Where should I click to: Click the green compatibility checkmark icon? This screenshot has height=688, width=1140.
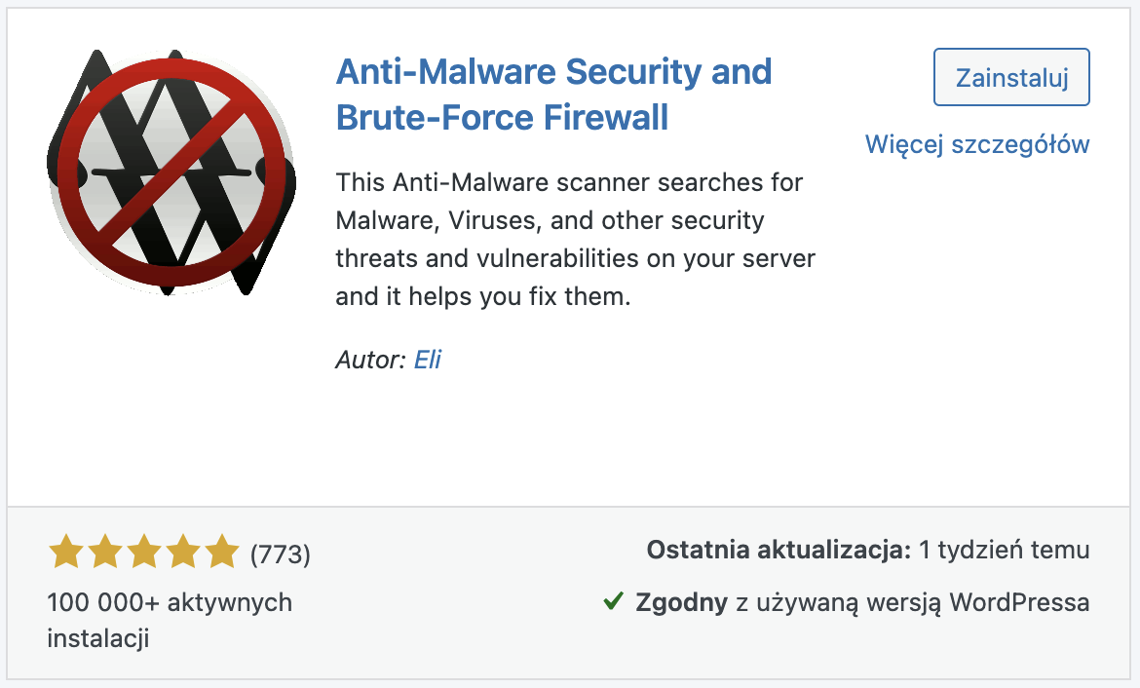point(613,602)
